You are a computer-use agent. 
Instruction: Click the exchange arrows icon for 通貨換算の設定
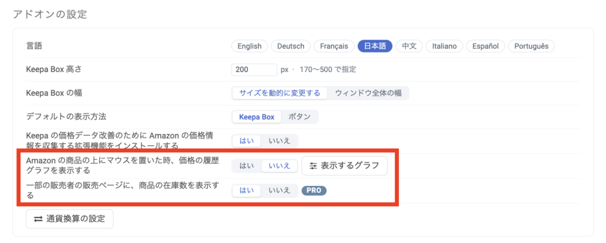pyautogui.click(x=38, y=219)
